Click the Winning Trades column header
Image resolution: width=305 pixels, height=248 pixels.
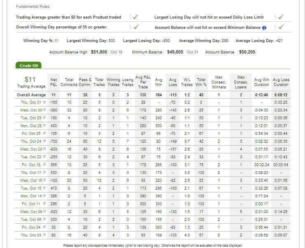113,82
